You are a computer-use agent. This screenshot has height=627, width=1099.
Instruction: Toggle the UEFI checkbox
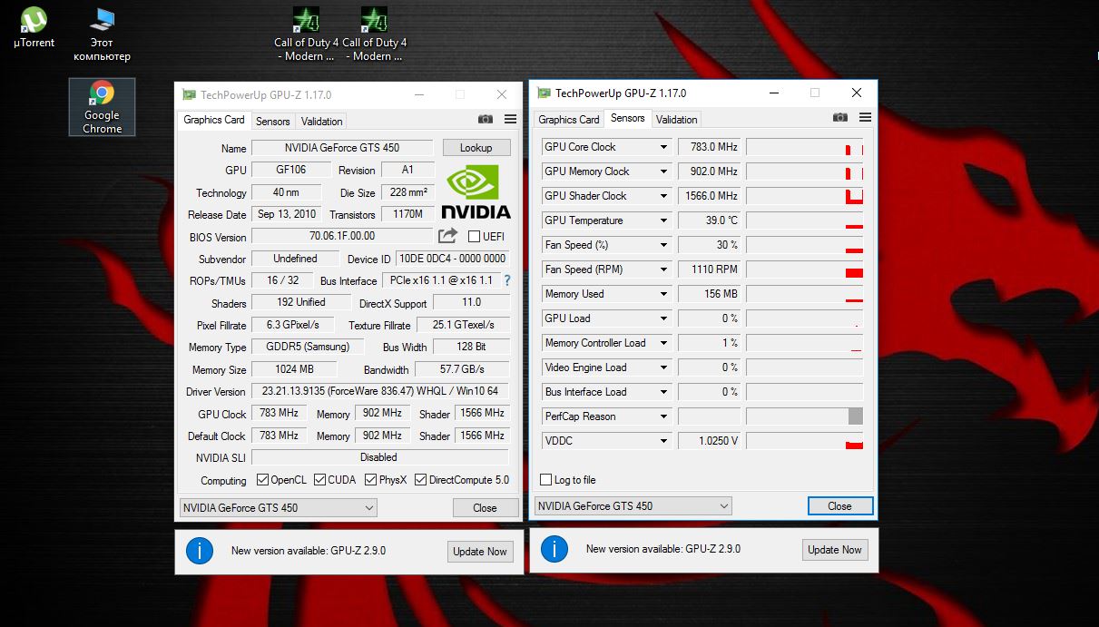click(474, 237)
